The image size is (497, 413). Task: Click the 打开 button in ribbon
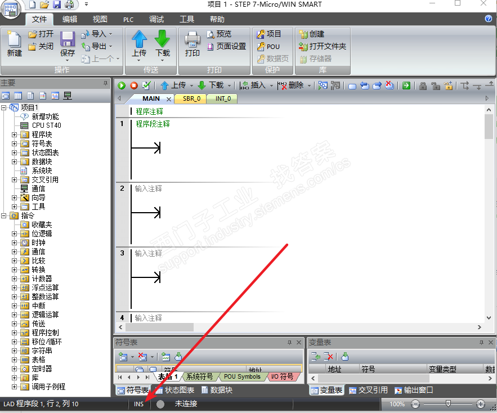pos(41,34)
